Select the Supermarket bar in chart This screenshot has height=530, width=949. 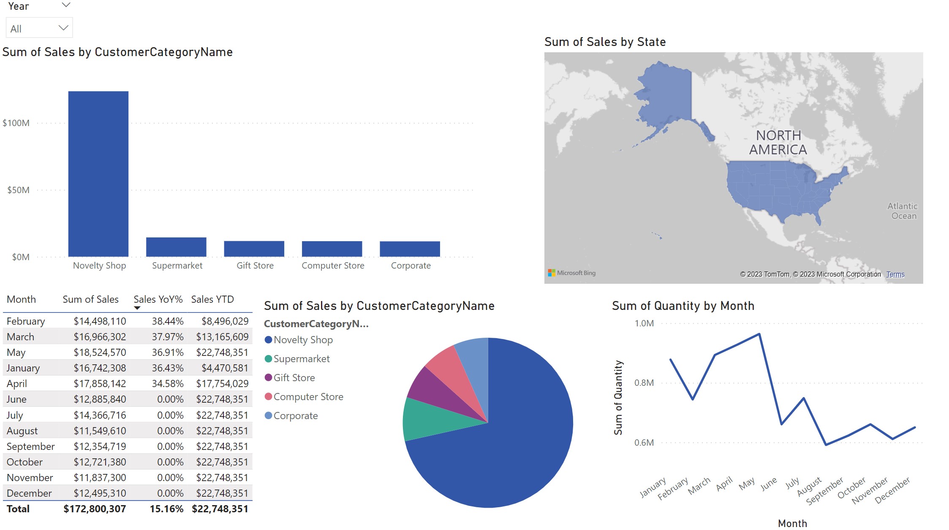(176, 247)
